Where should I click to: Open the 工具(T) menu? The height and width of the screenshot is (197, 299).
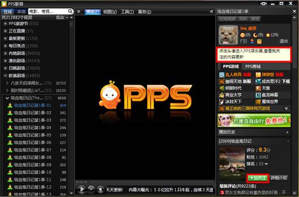pos(128,12)
